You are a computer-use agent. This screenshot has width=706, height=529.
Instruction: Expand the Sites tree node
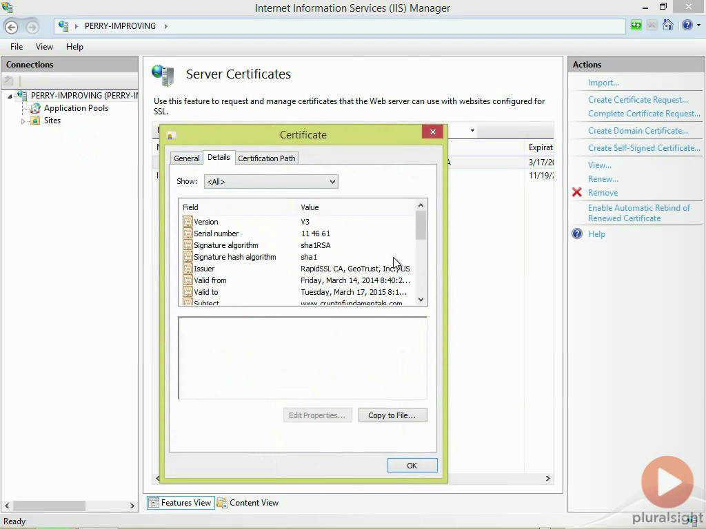(23, 121)
